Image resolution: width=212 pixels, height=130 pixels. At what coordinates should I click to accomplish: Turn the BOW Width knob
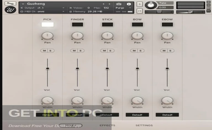point(137,100)
